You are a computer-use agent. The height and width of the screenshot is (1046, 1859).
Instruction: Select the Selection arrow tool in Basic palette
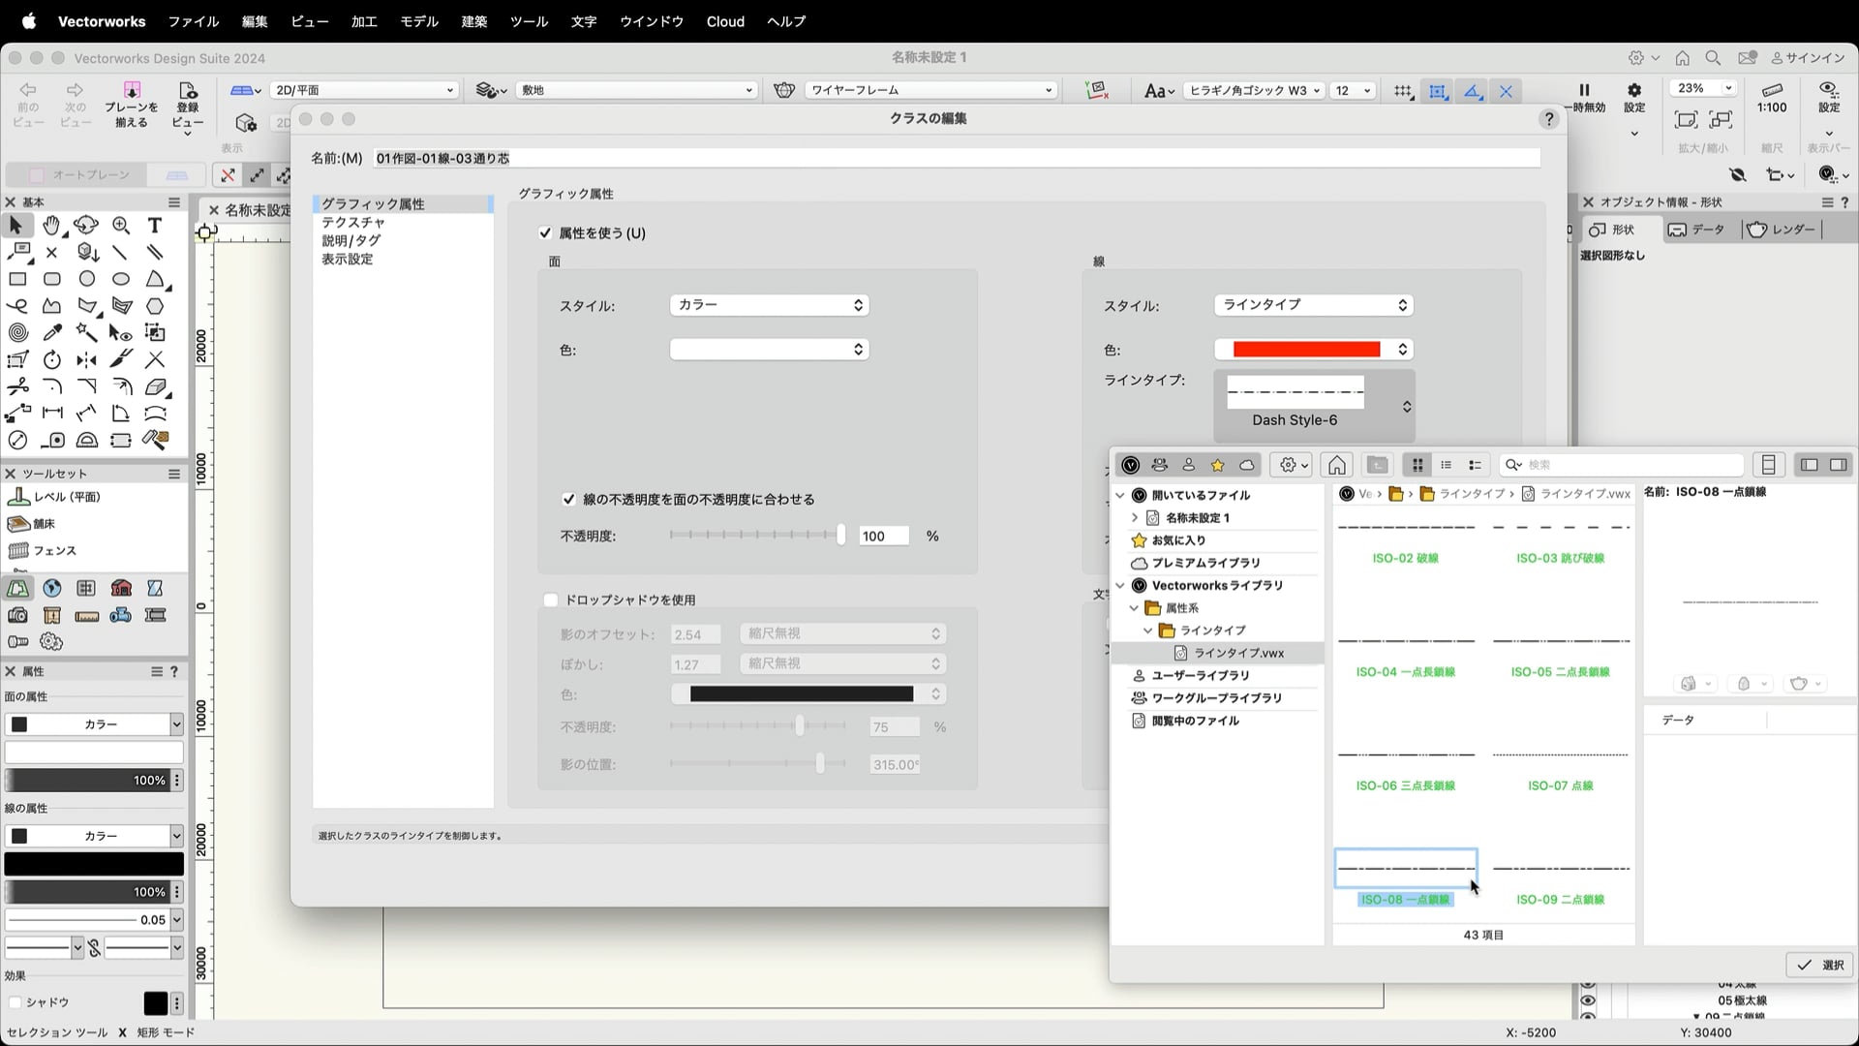16,226
